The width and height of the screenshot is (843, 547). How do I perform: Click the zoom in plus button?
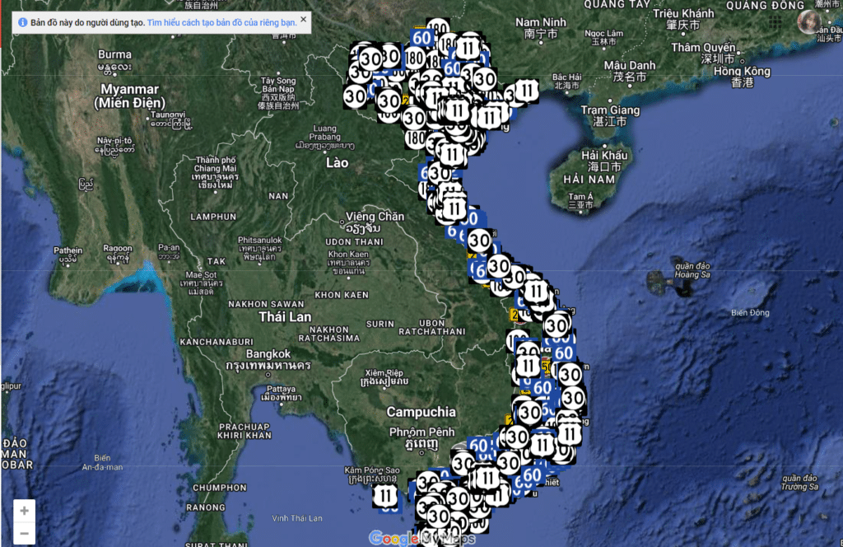(x=24, y=511)
